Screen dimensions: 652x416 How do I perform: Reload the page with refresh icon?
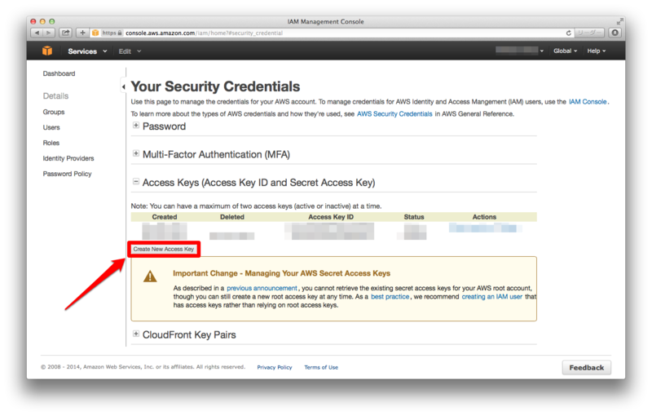568,33
